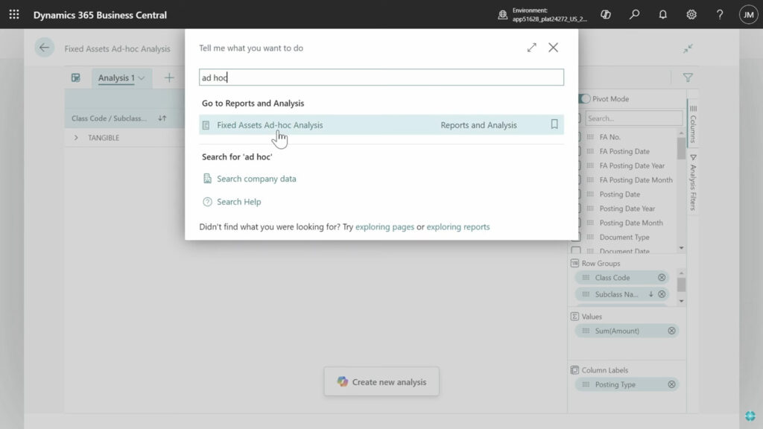
Task: Remove Posting Type from Column Labels
Action: pyautogui.click(x=671, y=384)
